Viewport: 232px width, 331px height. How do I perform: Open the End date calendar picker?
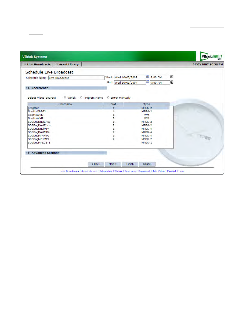(x=147, y=82)
